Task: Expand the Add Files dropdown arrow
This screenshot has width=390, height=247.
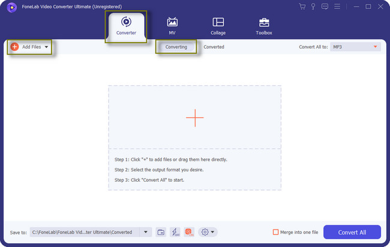Action: (x=47, y=47)
